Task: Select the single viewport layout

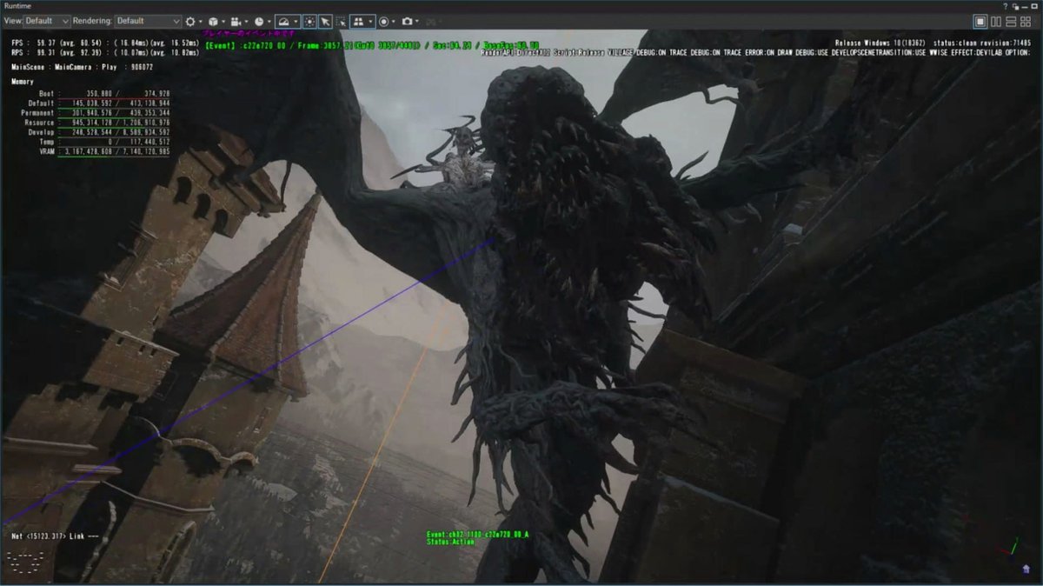Action: (980, 21)
